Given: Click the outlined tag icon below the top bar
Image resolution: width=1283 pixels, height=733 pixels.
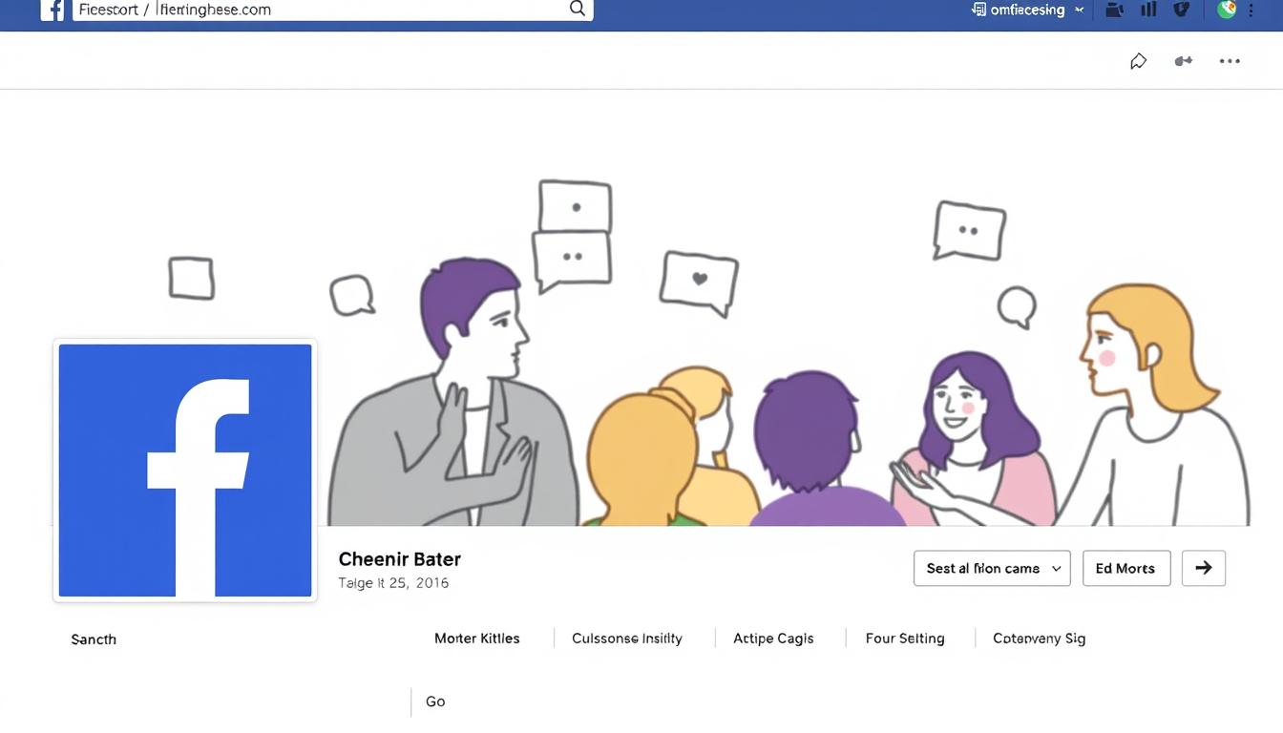Looking at the screenshot, I should click(1138, 61).
